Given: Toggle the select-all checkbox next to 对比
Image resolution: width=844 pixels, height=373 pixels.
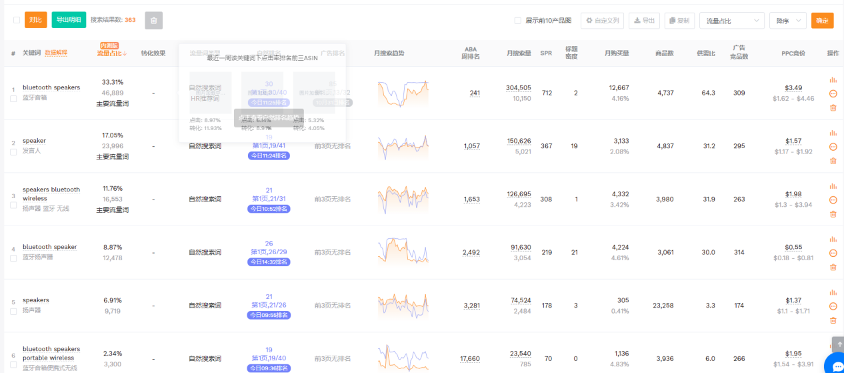Looking at the screenshot, I should pos(17,20).
